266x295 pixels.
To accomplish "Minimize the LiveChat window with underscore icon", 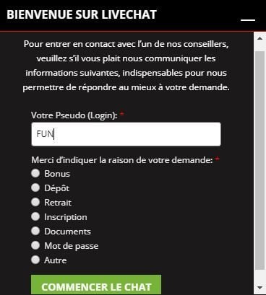I will click(248, 19).
